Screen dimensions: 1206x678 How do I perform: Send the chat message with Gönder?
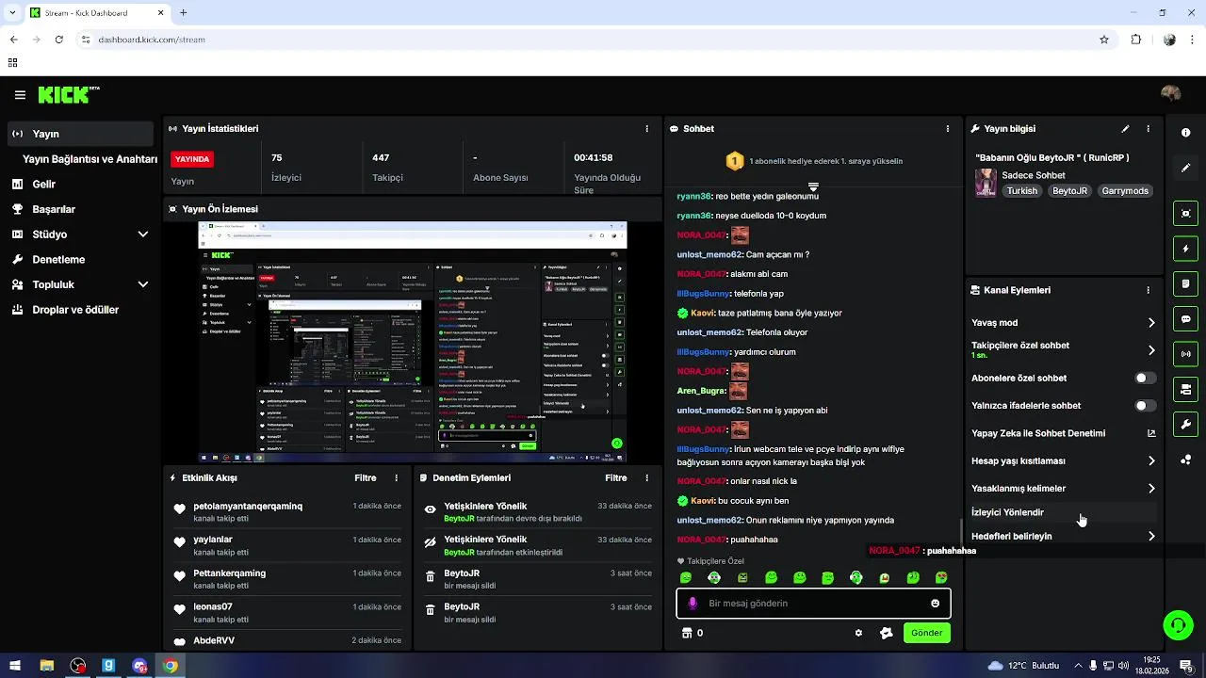click(926, 633)
